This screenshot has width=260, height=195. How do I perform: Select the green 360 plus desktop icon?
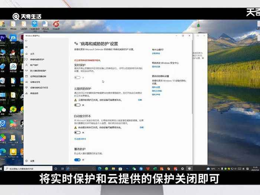13,111
